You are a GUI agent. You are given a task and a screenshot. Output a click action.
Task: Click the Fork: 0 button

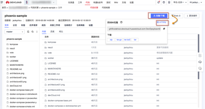click(x=176, y=16)
